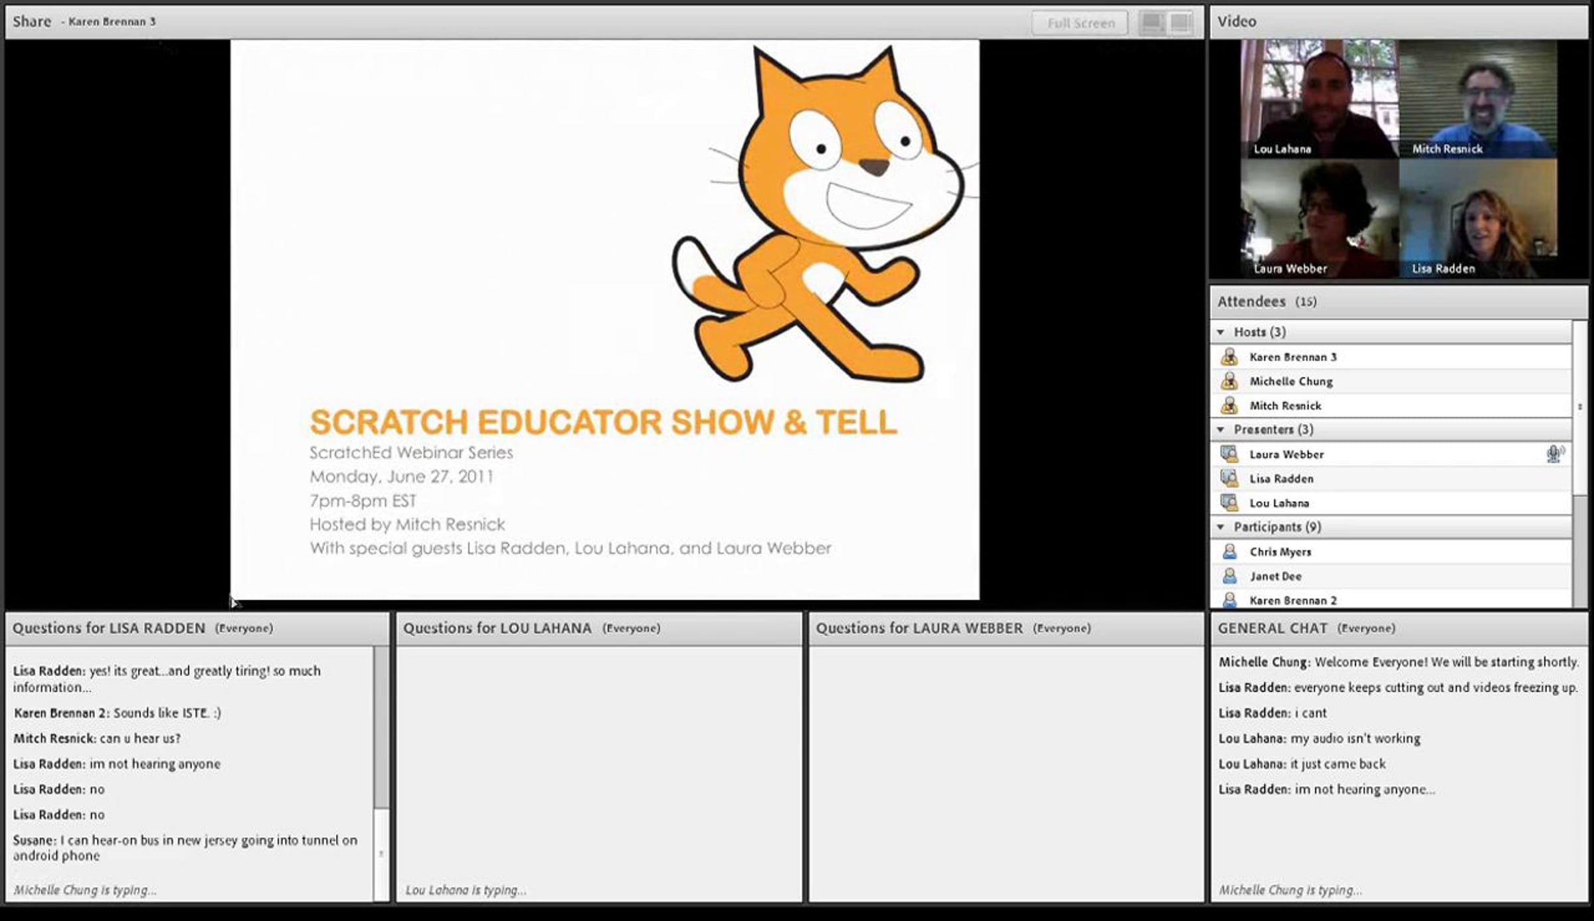The height and width of the screenshot is (921, 1594).
Task: Click the presenter icon beside Lou Lahana in Attendees
Action: [1229, 503]
